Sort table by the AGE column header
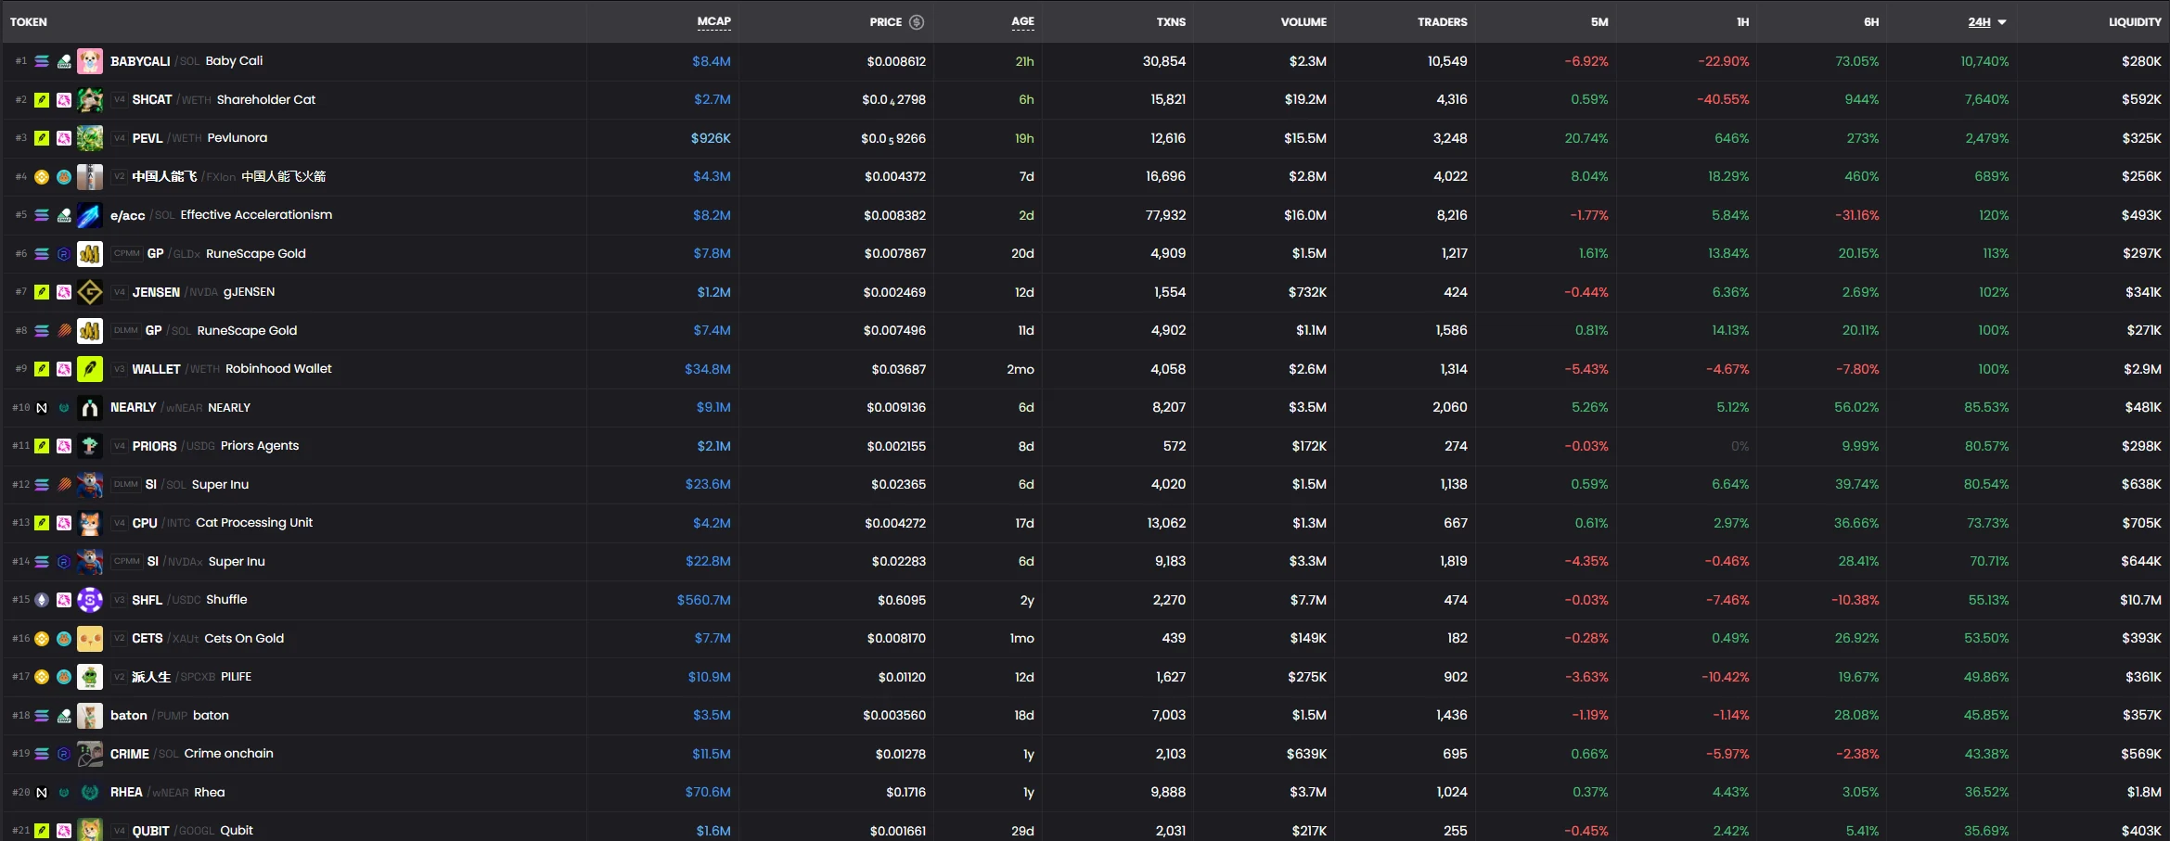Screen dimensions: 2170x841 (x=1022, y=21)
